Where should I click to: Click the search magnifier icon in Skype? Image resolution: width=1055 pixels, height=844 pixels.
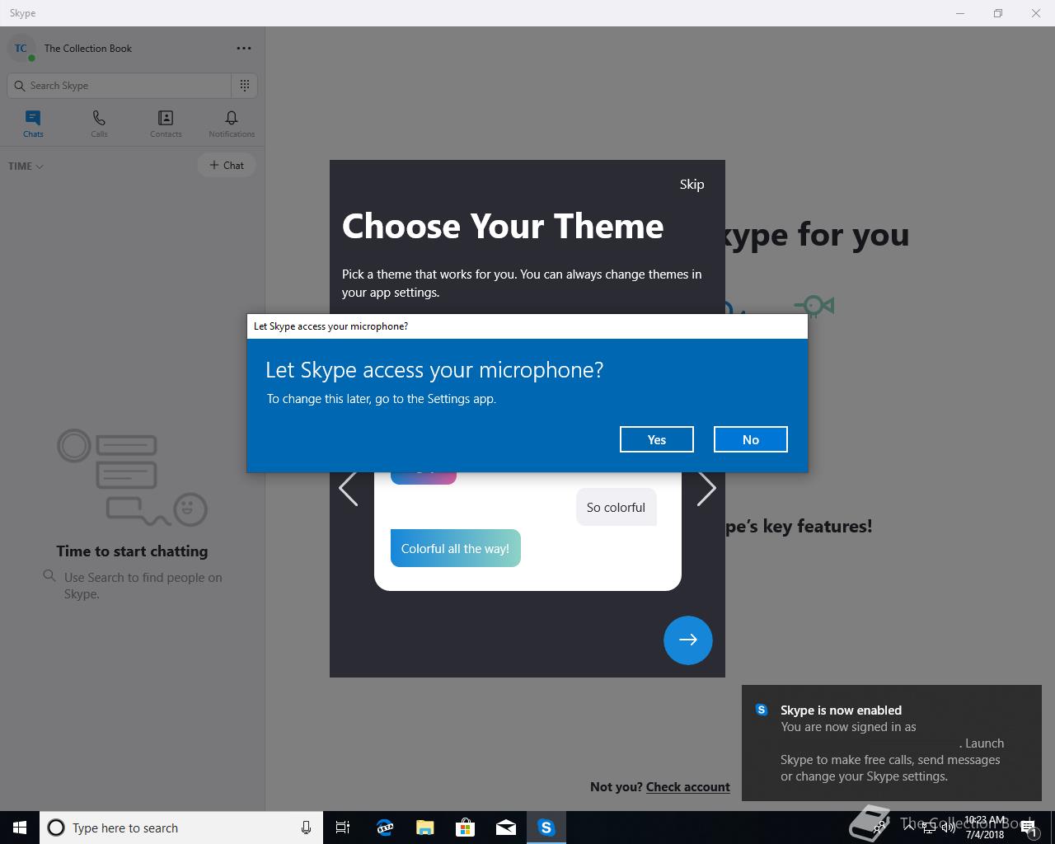(20, 85)
